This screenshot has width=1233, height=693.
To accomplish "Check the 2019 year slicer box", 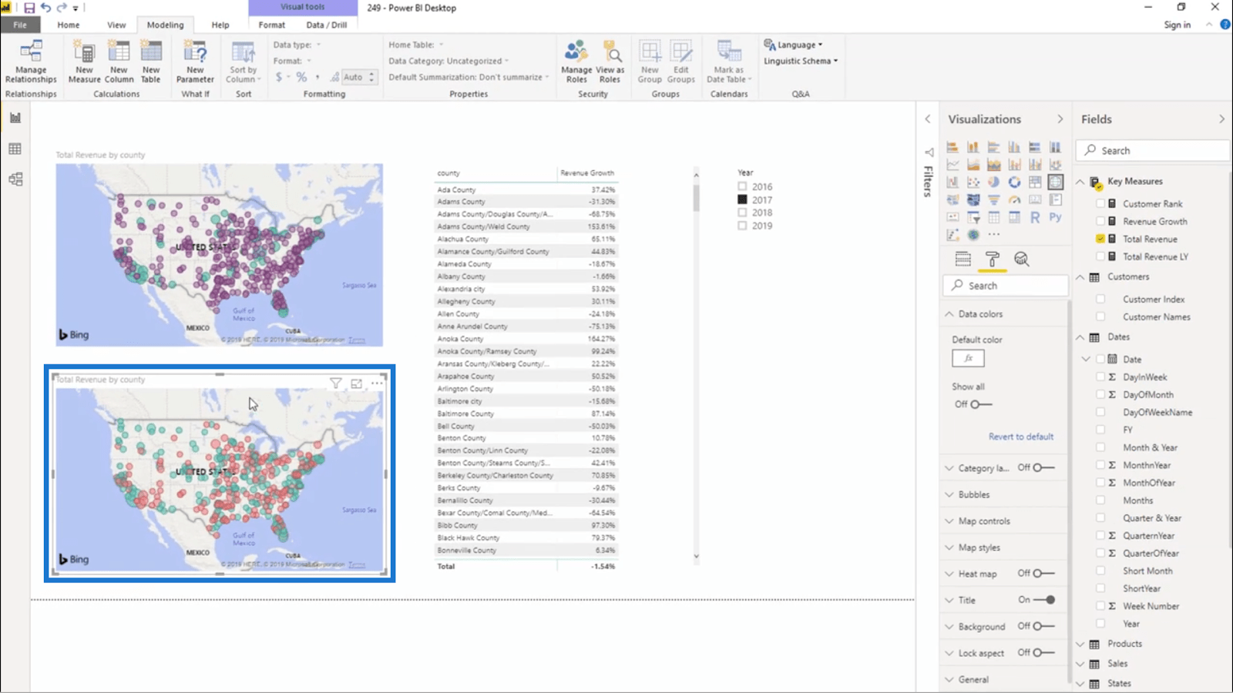I will tap(742, 226).
